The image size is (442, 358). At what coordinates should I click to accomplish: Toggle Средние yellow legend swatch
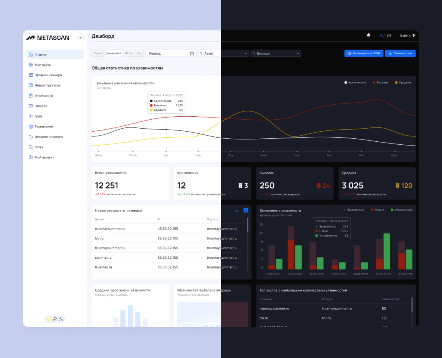396,82
